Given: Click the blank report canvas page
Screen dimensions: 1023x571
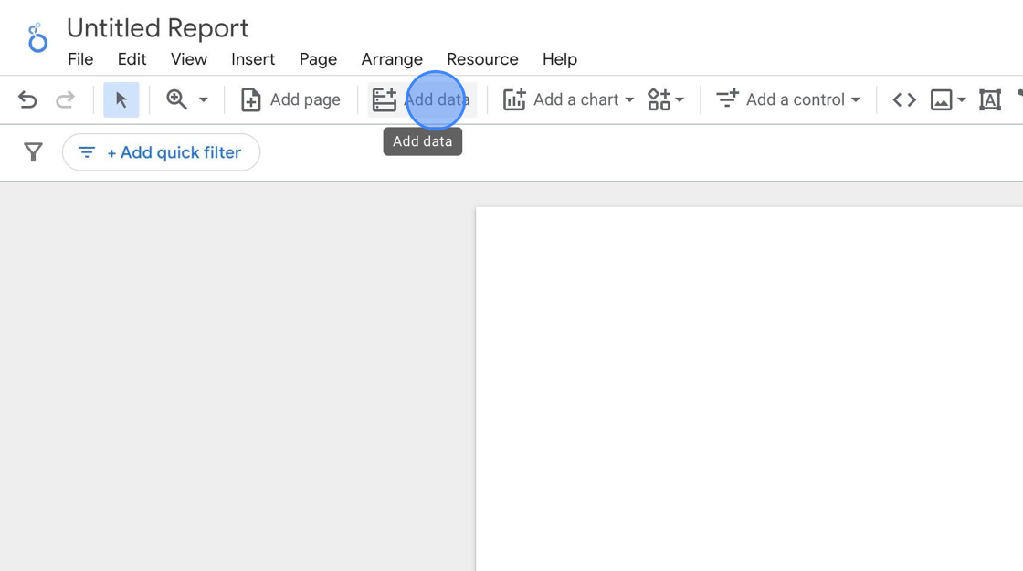Looking at the screenshot, I should click(749, 389).
